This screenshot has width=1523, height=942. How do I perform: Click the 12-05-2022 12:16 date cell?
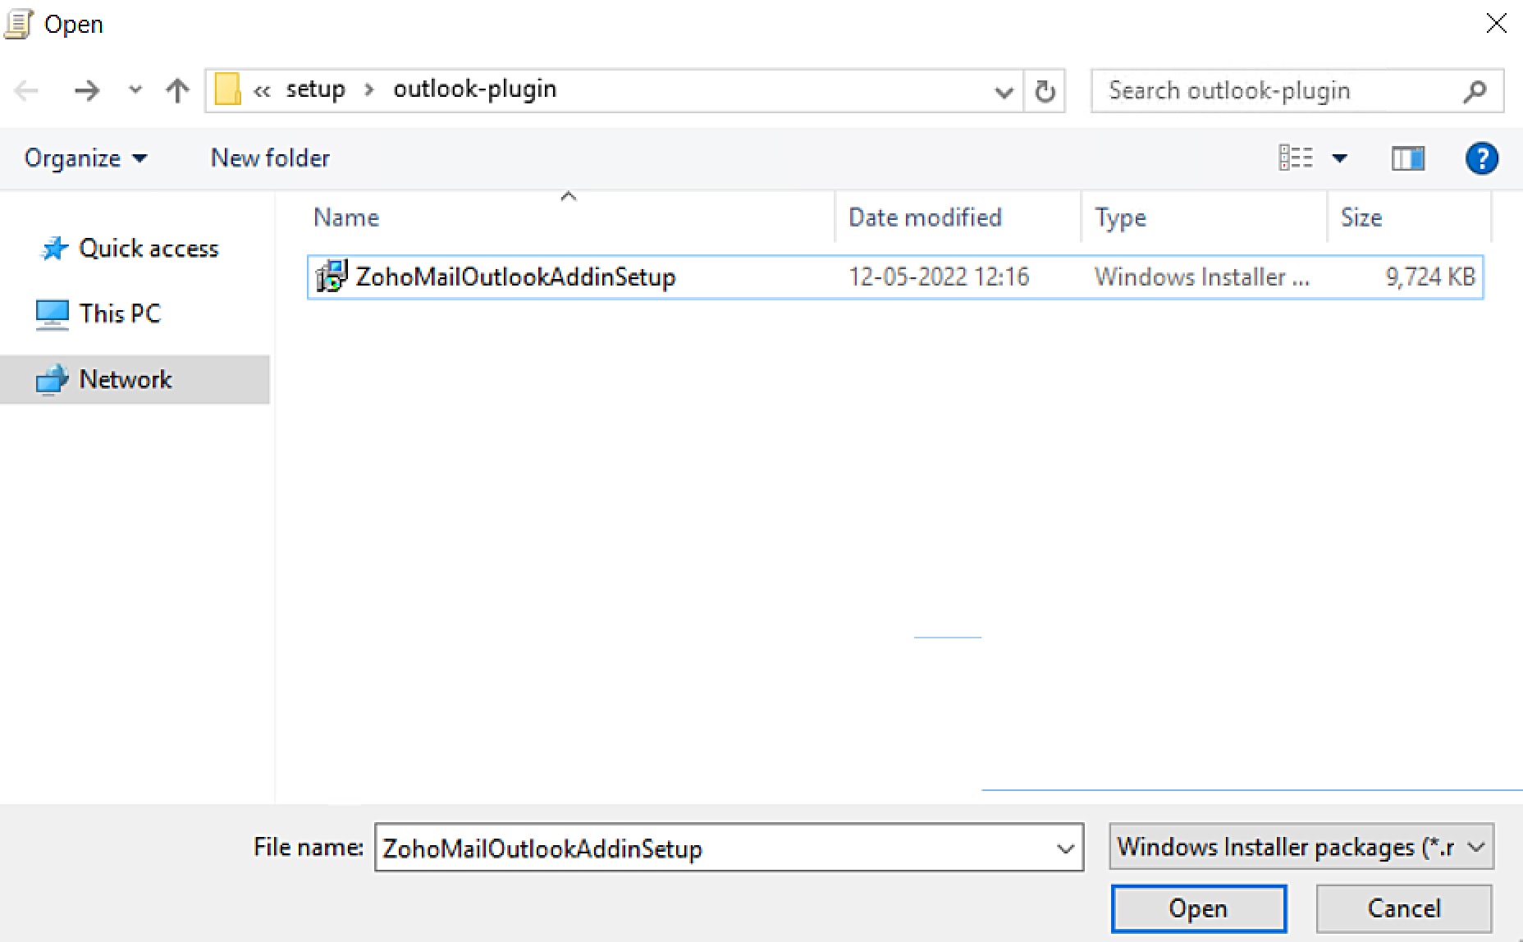coord(939,277)
